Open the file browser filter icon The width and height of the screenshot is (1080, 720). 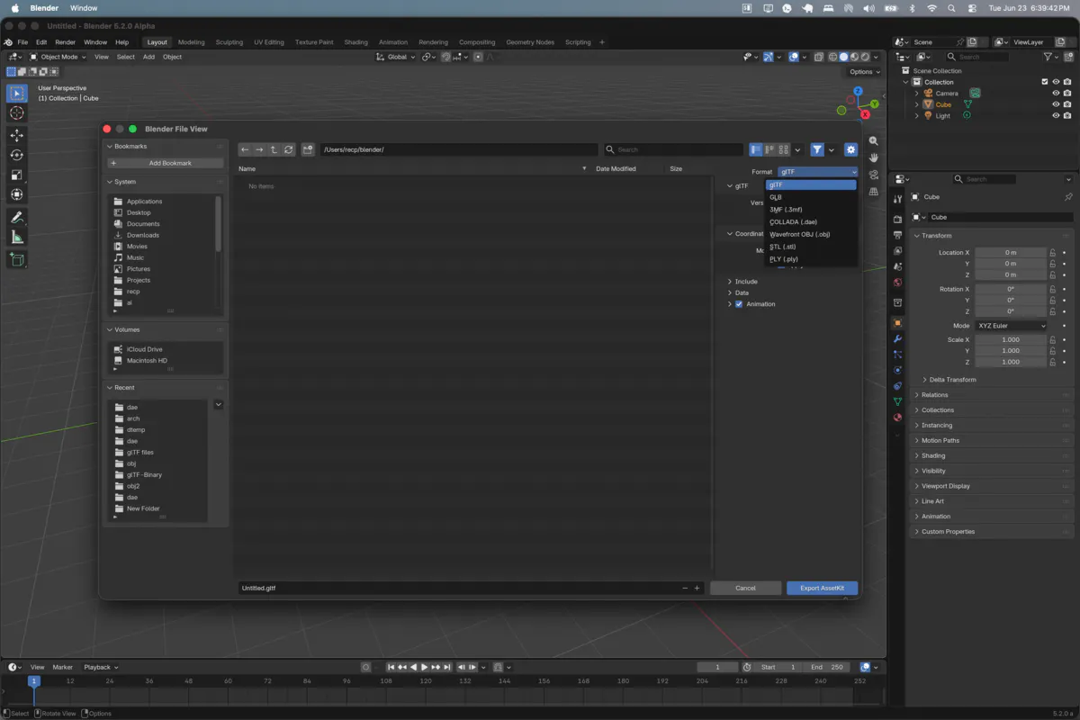coord(817,149)
